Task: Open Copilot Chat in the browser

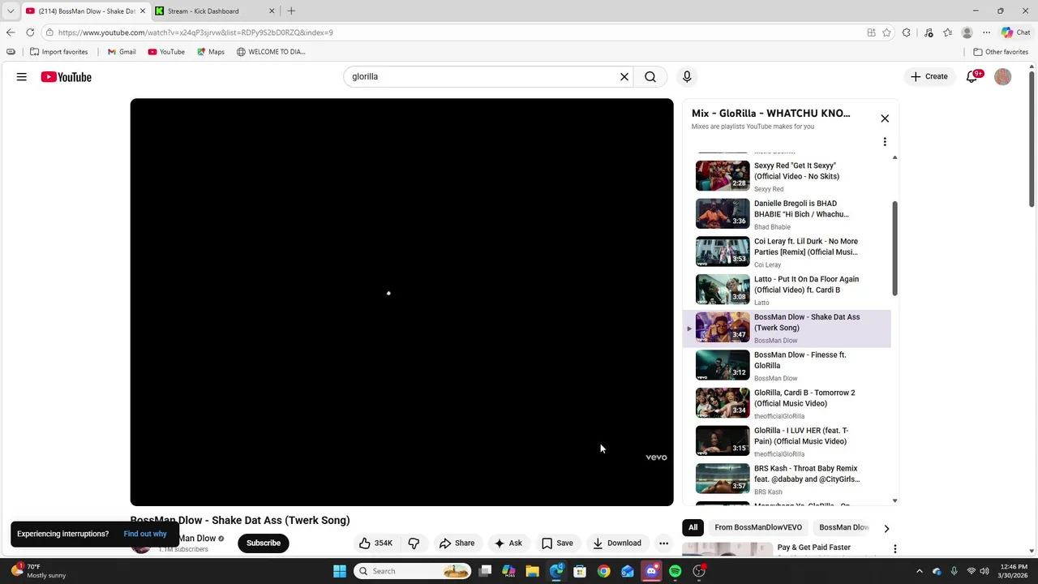Action: 1016,32
